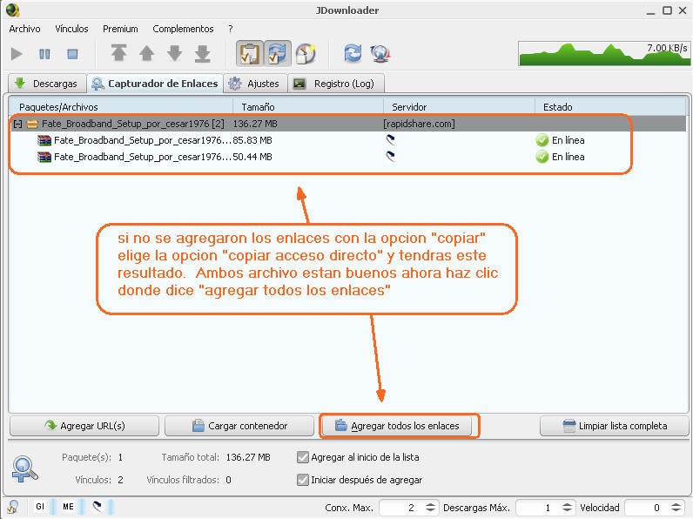Adjust the Velocidad spinner arrows
693x519 pixels.
click(676, 508)
